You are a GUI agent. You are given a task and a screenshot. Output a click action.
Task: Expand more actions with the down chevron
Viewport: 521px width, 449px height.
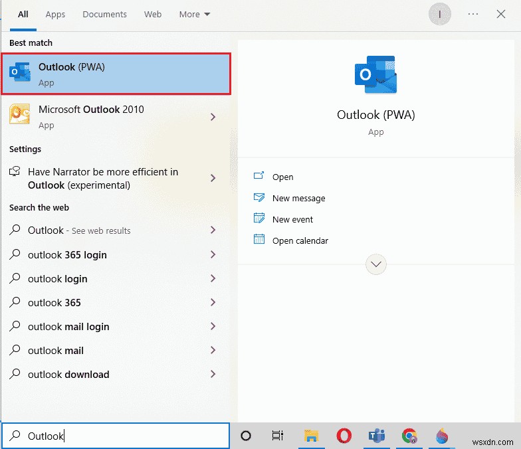[376, 264]
